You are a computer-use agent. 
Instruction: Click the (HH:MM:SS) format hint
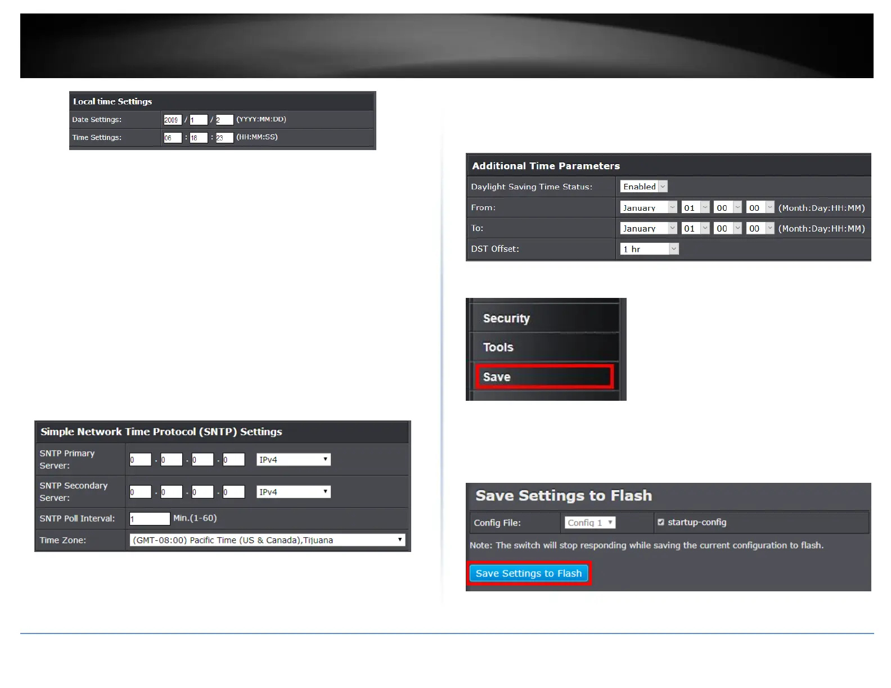(x=257, y=137)
